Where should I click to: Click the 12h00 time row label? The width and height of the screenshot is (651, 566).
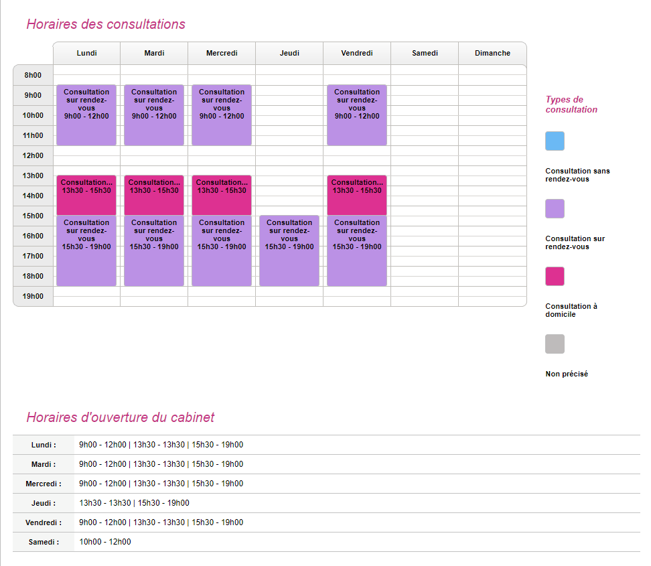tap(33, 155)
